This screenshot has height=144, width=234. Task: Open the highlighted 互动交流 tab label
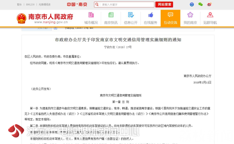click(x=170, y=23)
